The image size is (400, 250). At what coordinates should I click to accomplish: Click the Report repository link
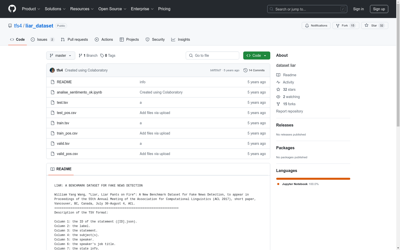click(x=289, y=111)
